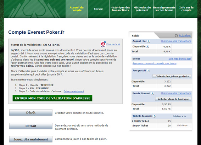Go to Méthodes de paiement tab

(142, 9)
